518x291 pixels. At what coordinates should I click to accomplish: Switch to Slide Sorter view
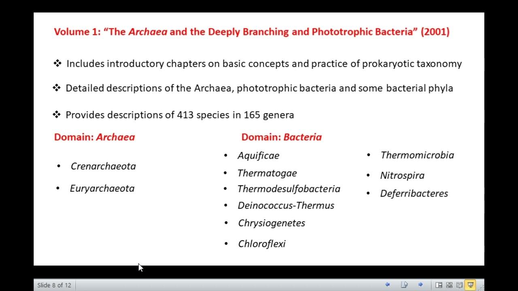pos(449,285)
